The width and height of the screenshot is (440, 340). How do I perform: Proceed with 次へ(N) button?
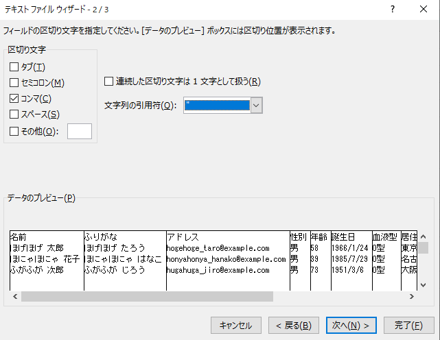(x=351, y=326)
